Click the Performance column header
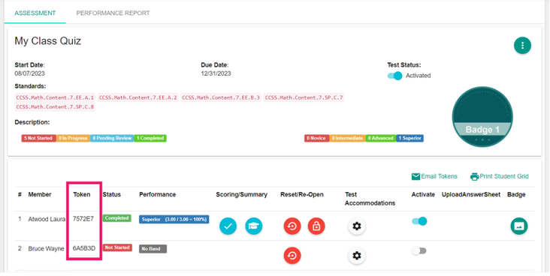Viewport: 550px width, 276px height. [x=158, y=194]
